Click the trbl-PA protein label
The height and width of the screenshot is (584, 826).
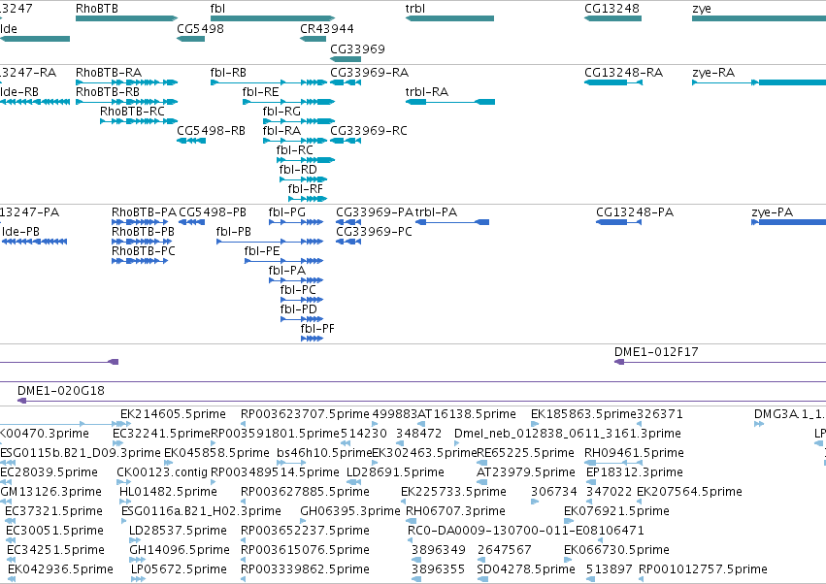click(x=436, y=212)
